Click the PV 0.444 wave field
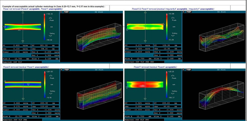 (17, 103)
